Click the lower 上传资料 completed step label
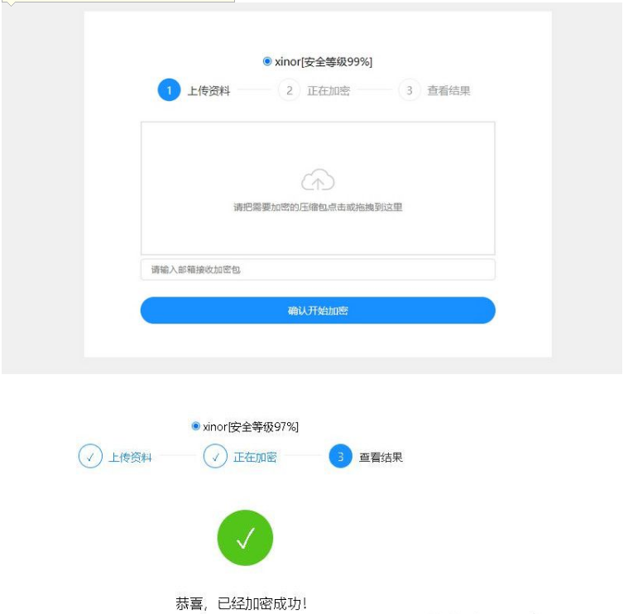Image resolution: width=633 pixels, height=614 pixels. click(131, 458)
